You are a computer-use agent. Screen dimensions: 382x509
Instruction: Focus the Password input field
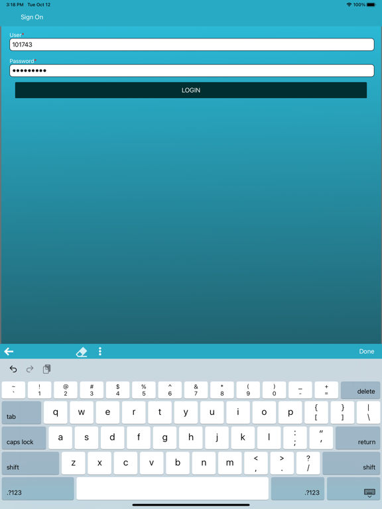click(192, 70)
